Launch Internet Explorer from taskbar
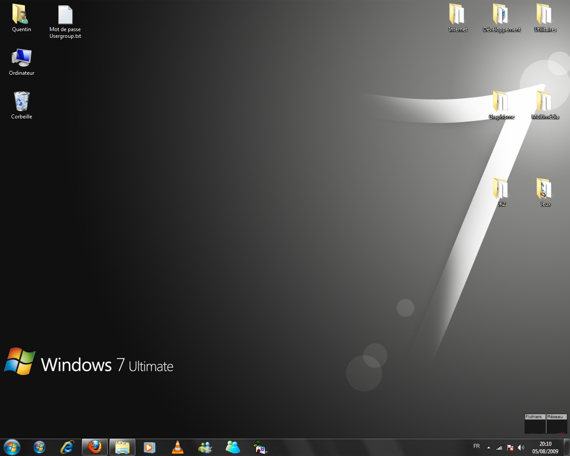Image resolution: width=570 pixels, height=456 pixels. (x=67, y=447)
